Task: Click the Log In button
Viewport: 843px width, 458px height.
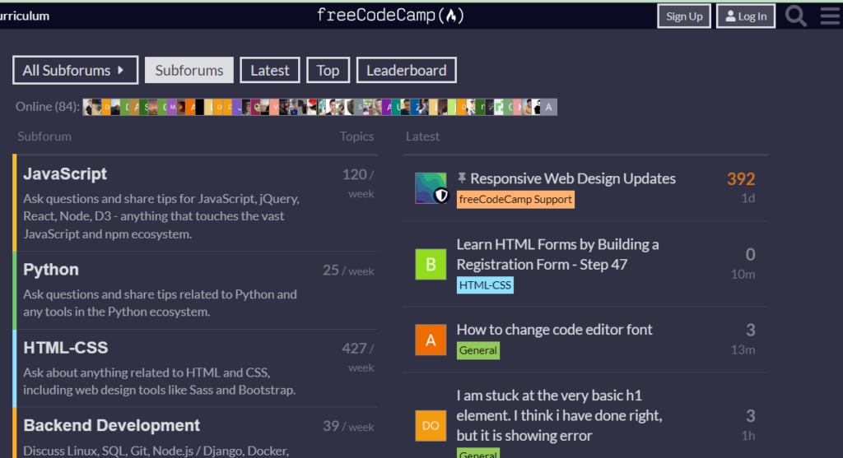Action: tap(746, 16)
